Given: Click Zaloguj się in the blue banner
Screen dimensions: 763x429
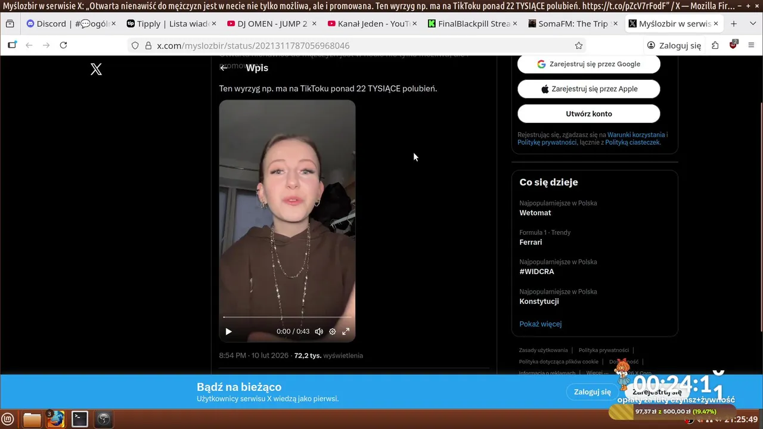Looking at the screenshot, I should (x=593, y=392).
